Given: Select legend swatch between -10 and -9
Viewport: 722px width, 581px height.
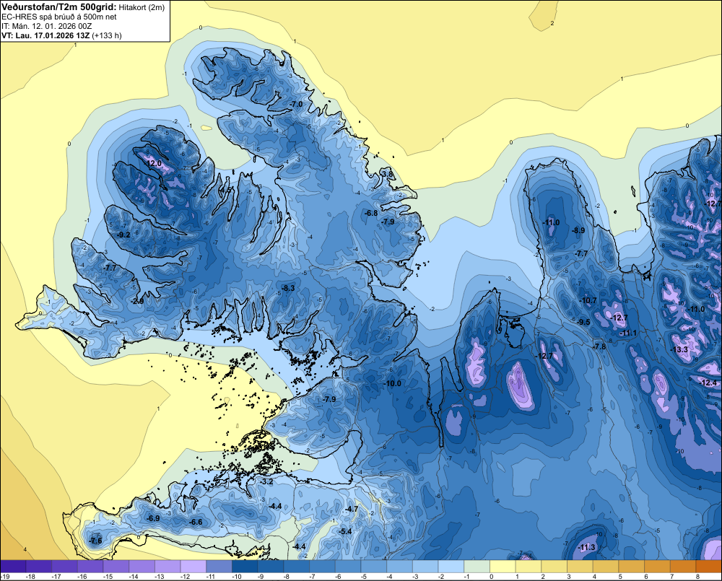Looking at the screenshot, I should pos(245,567).
